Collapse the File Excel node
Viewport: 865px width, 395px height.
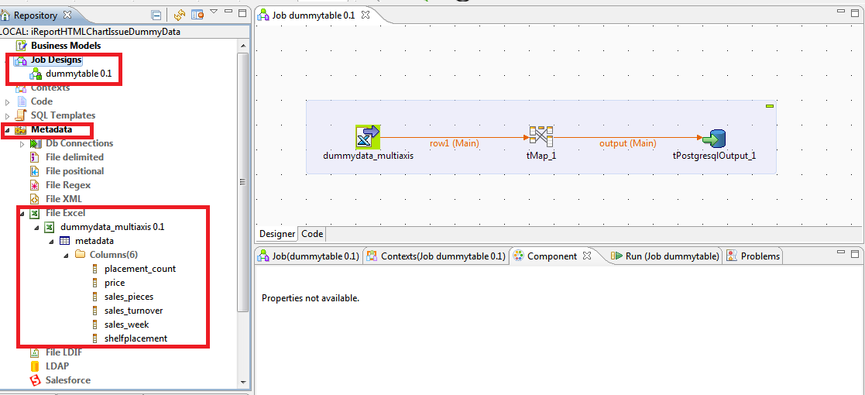[x=22, y=213]
